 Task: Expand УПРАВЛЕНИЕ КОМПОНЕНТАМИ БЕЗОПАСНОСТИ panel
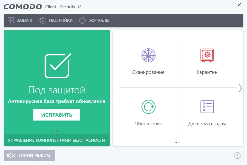57,140
